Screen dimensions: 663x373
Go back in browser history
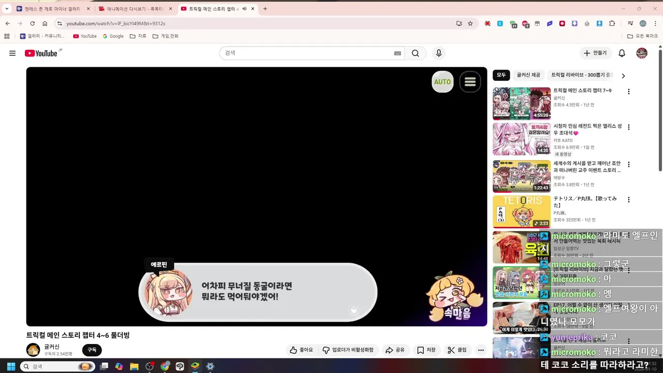coord(7,23)
